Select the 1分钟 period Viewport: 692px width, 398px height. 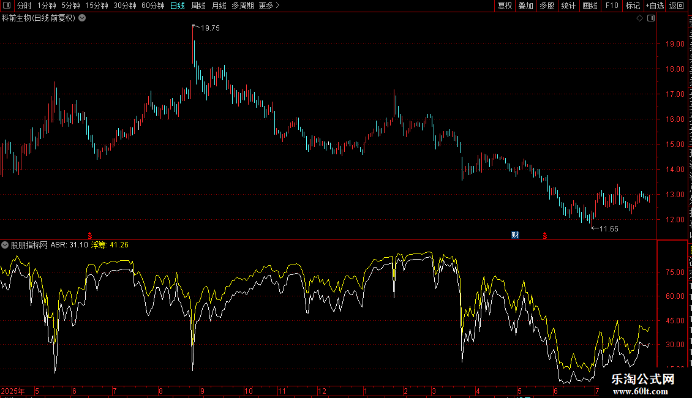(47, 6)
